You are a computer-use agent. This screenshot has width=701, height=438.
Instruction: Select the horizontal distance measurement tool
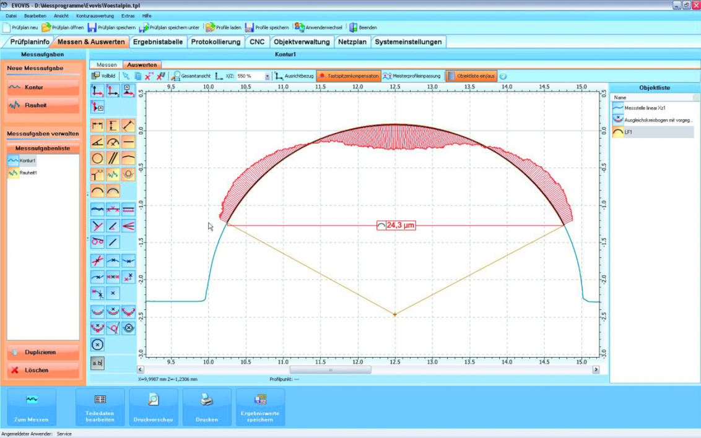(98, 126)
